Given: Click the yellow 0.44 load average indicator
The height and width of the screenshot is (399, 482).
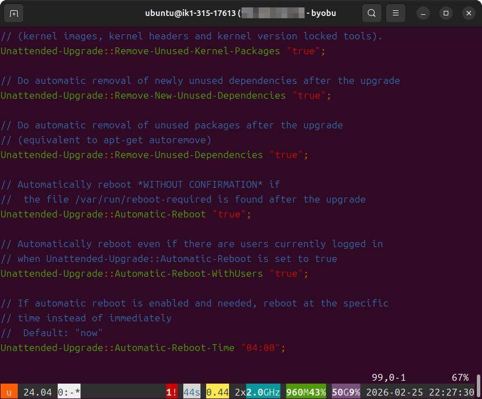Looking at the screenshot, I should [x=217, y=392].
